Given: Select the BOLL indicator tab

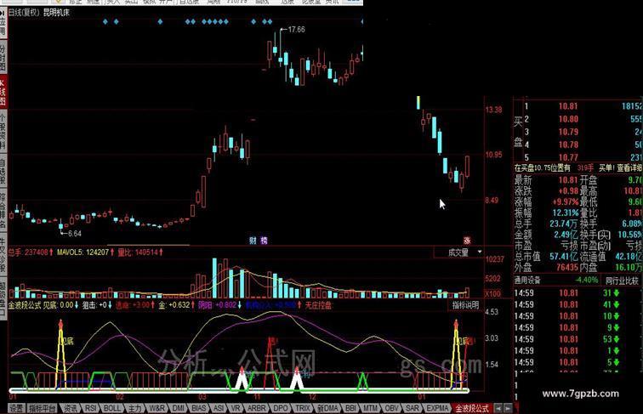Looking at the screenshot, I should 111,408.
